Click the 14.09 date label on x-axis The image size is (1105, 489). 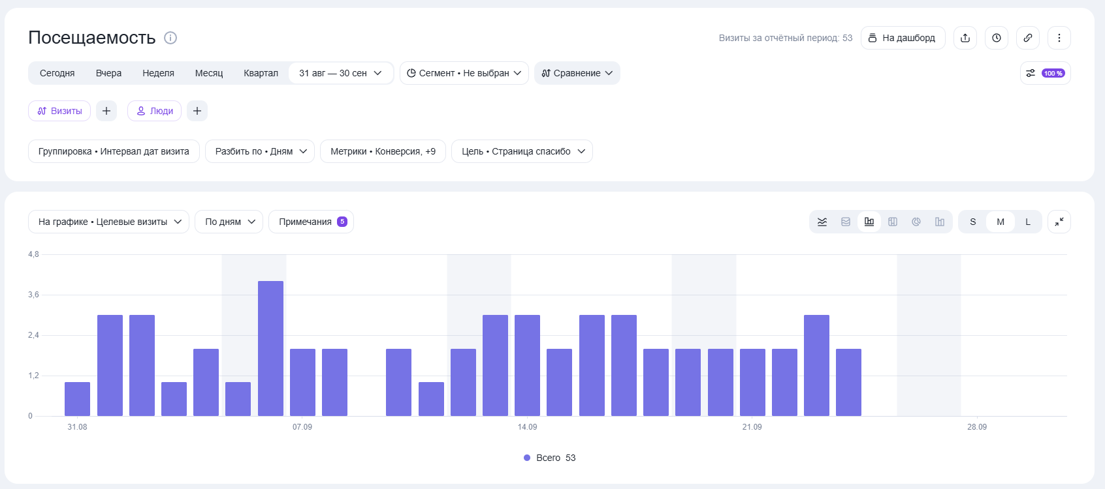tap(528, 427)
